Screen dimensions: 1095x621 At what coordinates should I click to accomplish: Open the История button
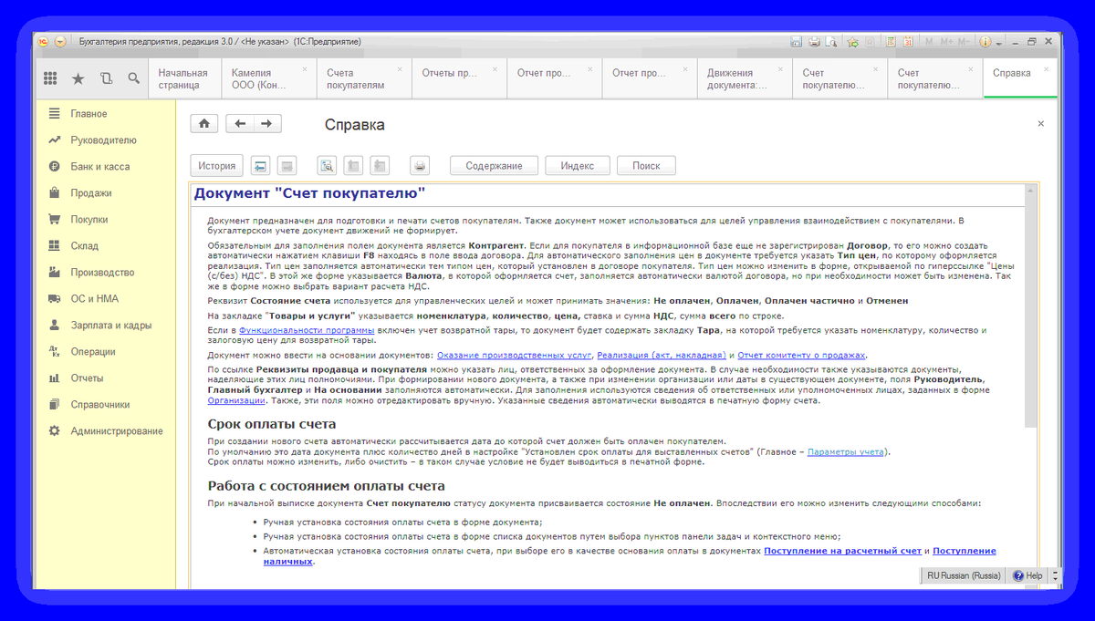pos(217,166)
